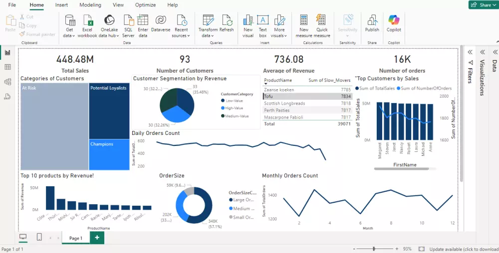Screen dimensions: 499x253
Task: Open the Optimize tab
Action: (145, 5)
